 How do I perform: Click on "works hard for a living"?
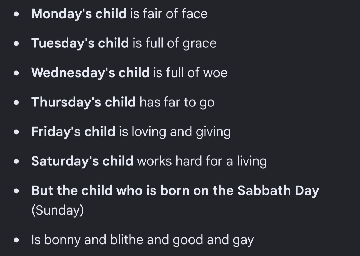pyautogui.click(x=202, y=161)
